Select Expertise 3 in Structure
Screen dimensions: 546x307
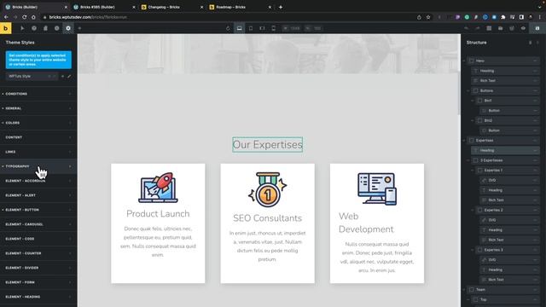pyautogui.click(x=508, y=250)
